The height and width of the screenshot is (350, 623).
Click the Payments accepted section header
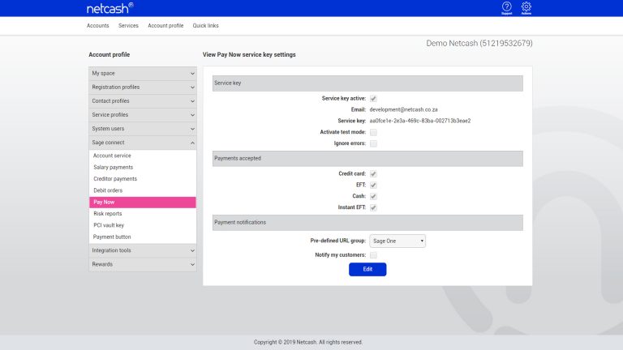[x=367, y=158]
